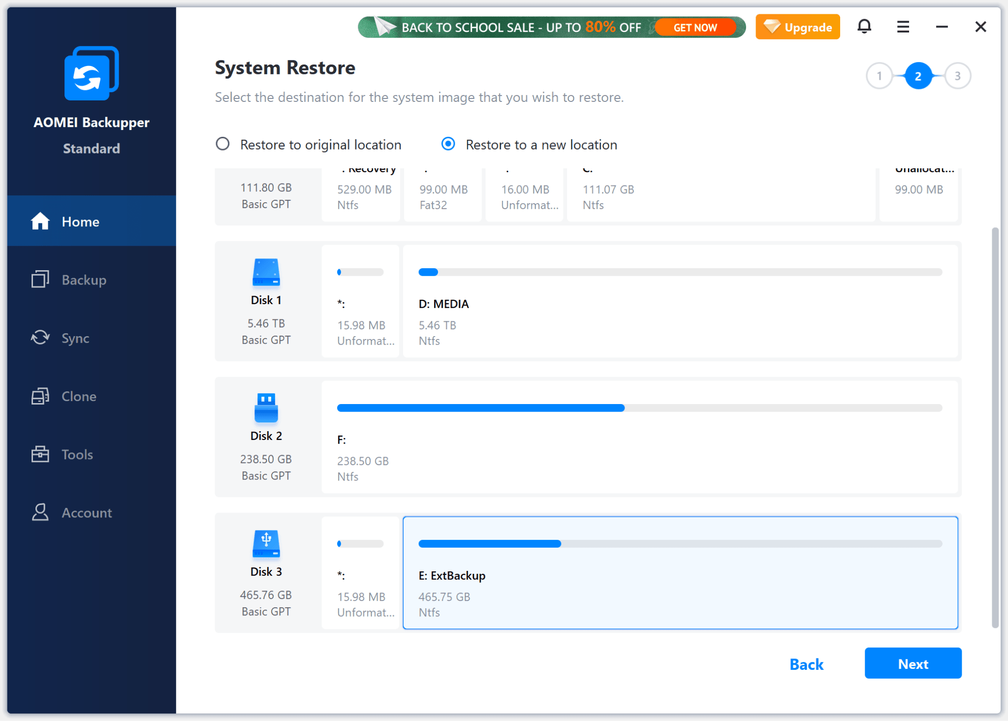Select the 111.80 GB Basic GPT disk
1008x721 pixels.
click(x=266, y=195)
